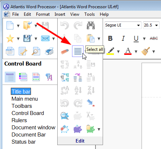This screenshot has width=161, height=149.
Task: Apply yellow highlight color marker
Action: [110, 51]
